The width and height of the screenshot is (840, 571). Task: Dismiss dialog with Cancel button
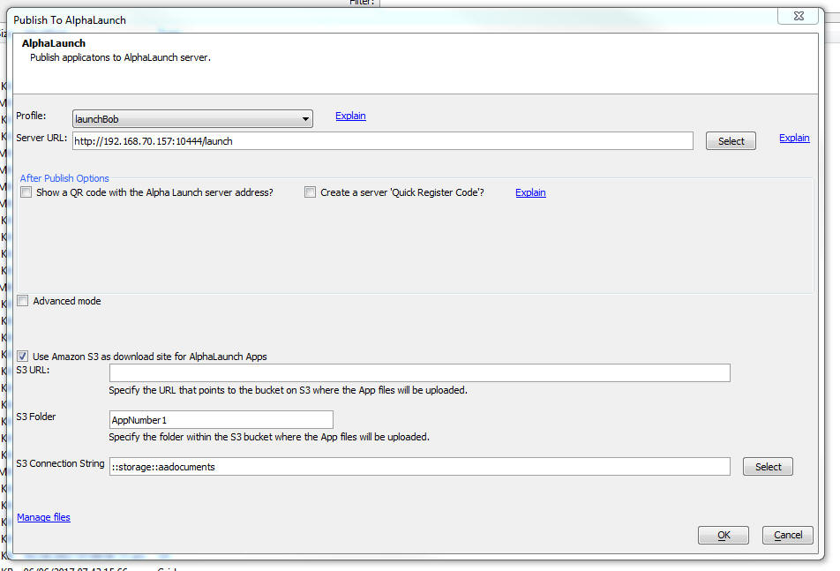click(x=787, y=535)
